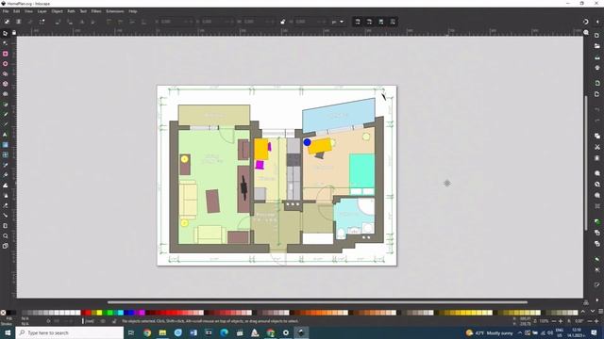The width and height of the screenshot is (604, 339).
Task: Select the Mesh gradient tool
Action: click(x=5, y=154)
